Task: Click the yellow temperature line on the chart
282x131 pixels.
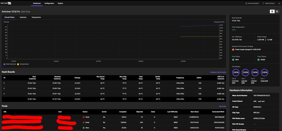Action: pos(200,37)
